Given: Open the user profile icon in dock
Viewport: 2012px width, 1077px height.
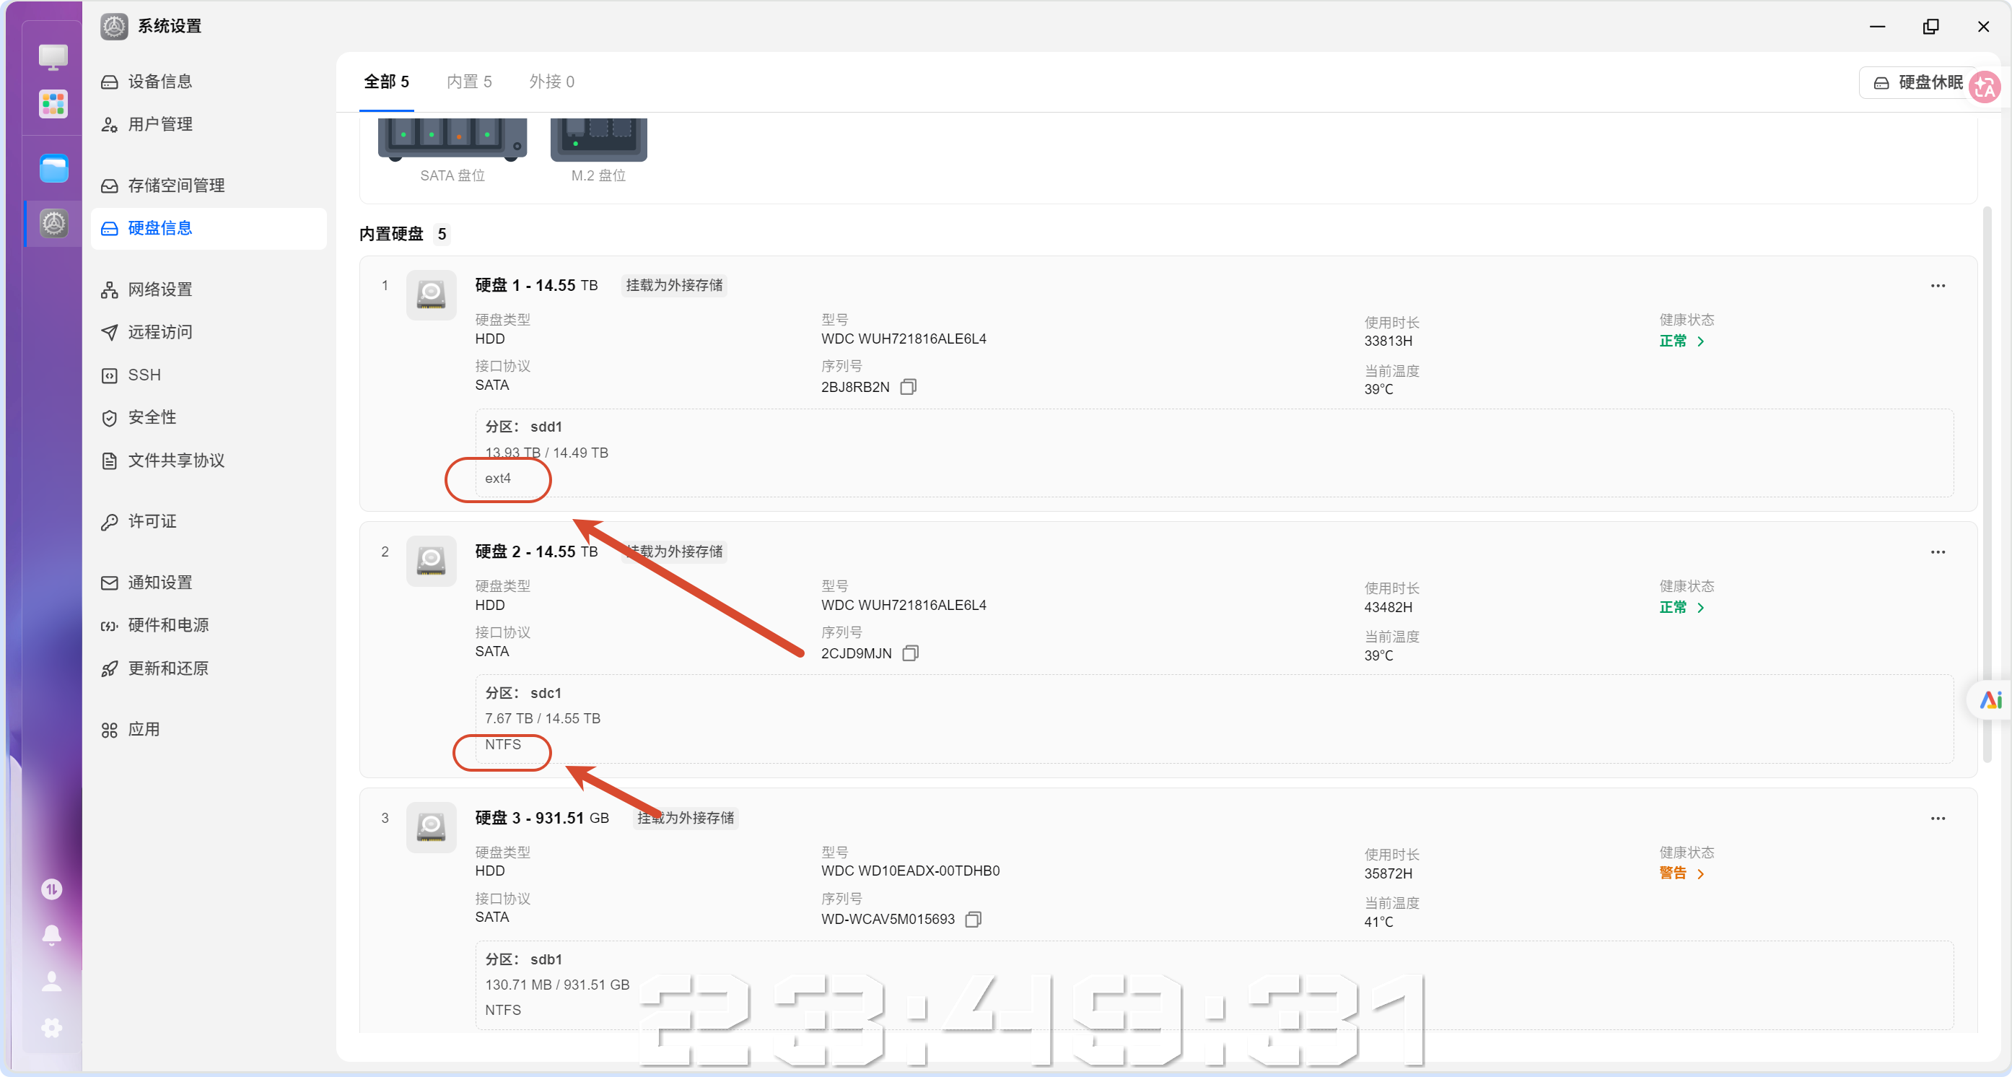Looking at the screenshot, I should 51,981.
